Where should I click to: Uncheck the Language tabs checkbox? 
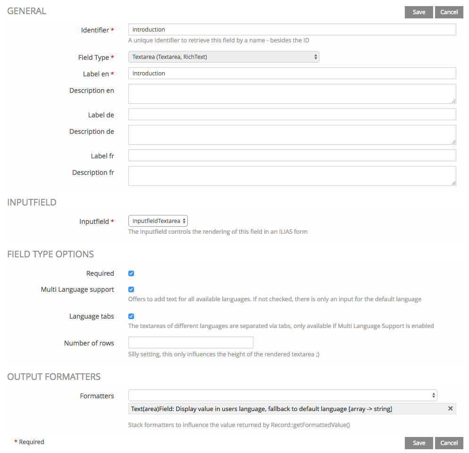[131, 316]
